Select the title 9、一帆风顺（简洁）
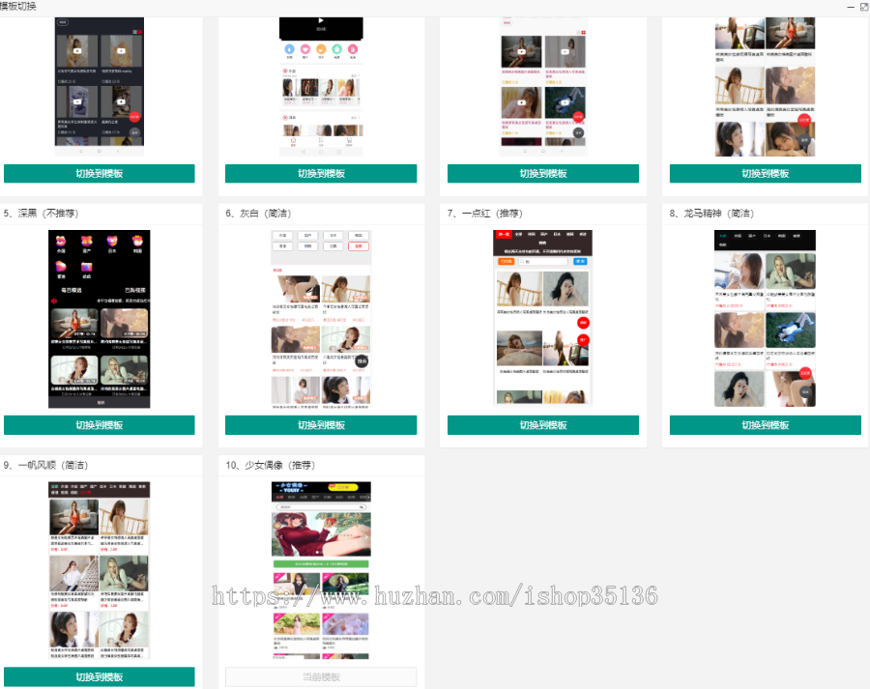The image size is (870, 689). 46,465
